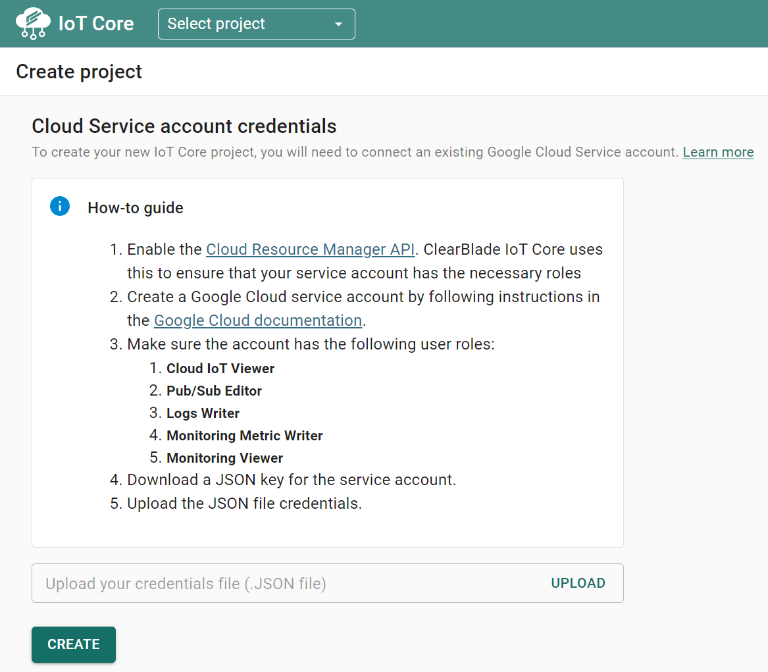Viewport: 768px width, 672px height.
Task: Click the Make sure the account has roles step
Action: 311,344
